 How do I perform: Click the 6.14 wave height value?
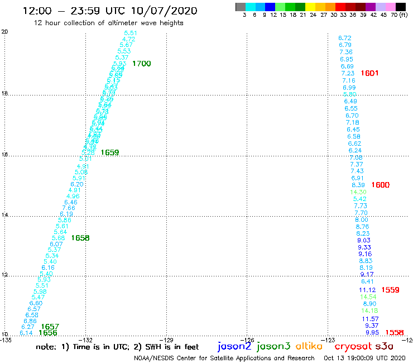26,333
